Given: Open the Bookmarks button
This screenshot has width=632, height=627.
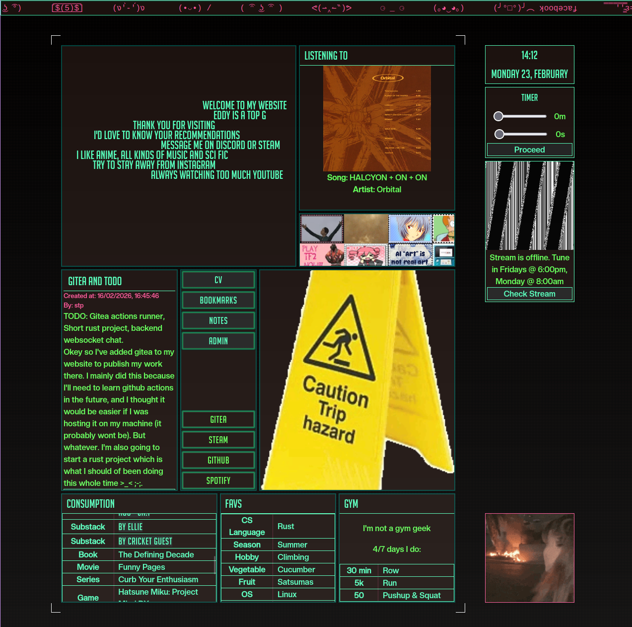Looking at the screenshot, I should pos(218,301).
